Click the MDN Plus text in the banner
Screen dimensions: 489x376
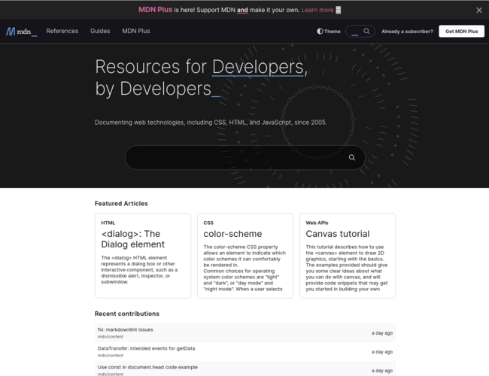pyautogui.click(x=155, y=10)
